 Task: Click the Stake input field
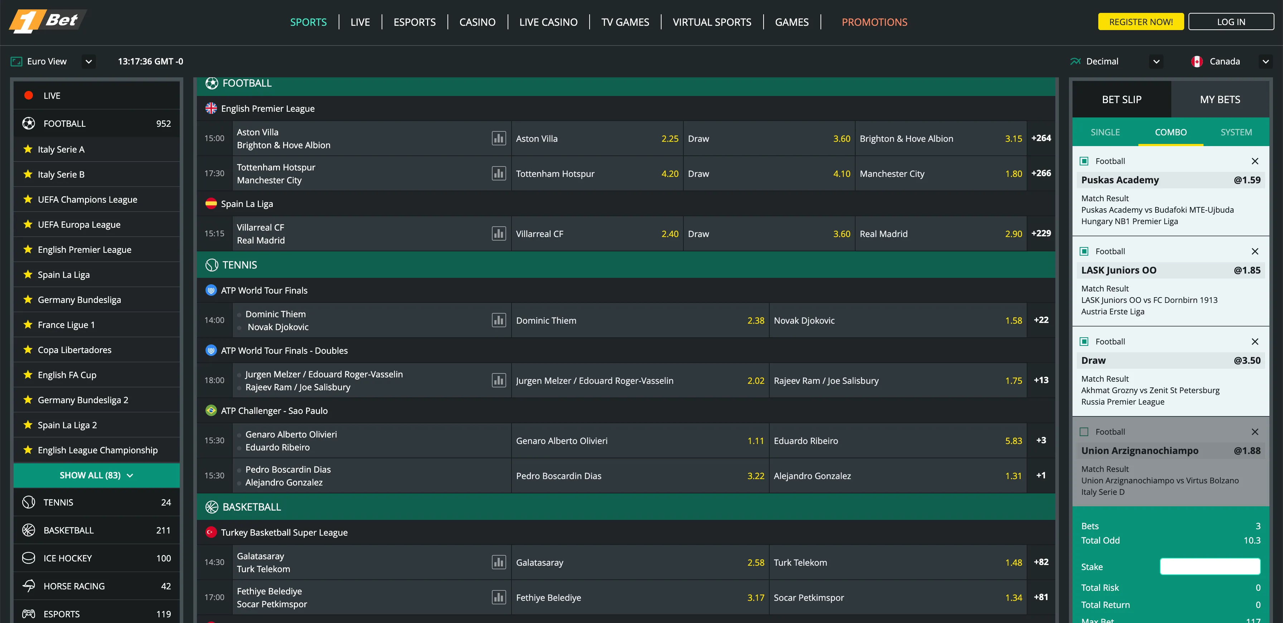(1210, 566)
